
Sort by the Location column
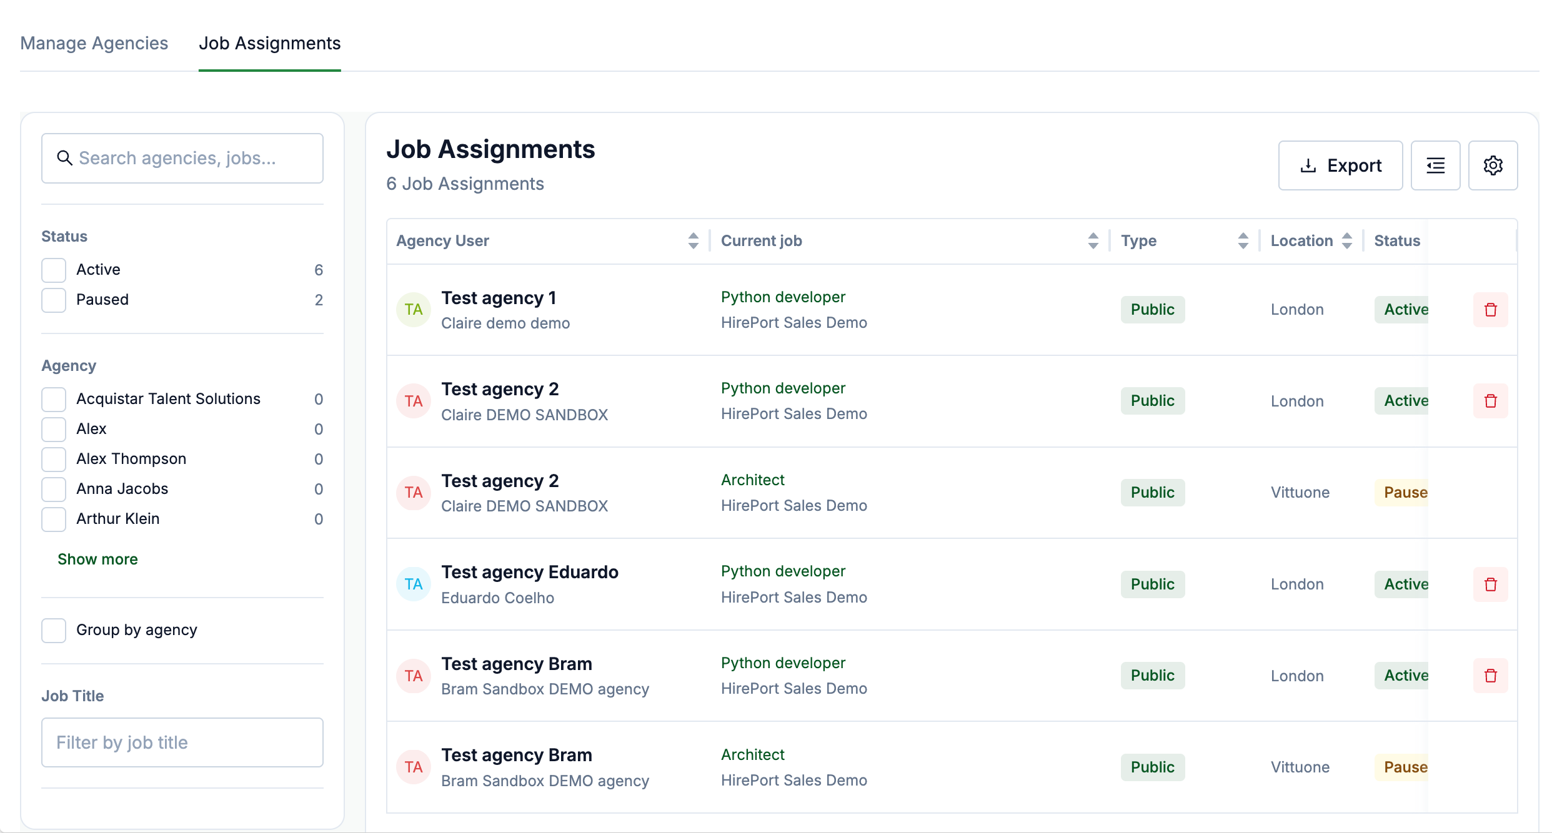tap(1346, 241)
